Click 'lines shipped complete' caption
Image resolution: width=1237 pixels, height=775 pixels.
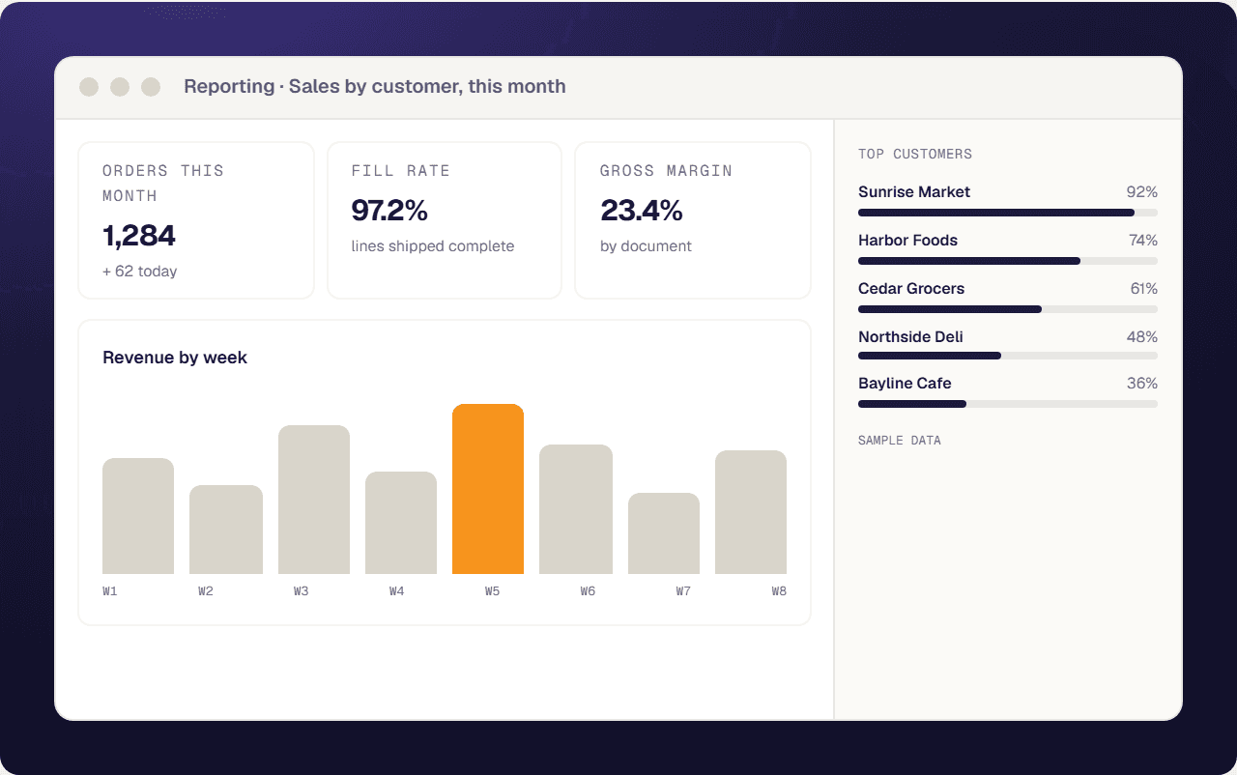coord(433,246)
